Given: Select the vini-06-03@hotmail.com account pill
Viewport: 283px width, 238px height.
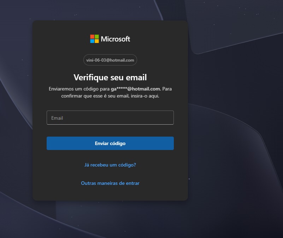Looking at the screenshot, I should click(x=110, y=60).
